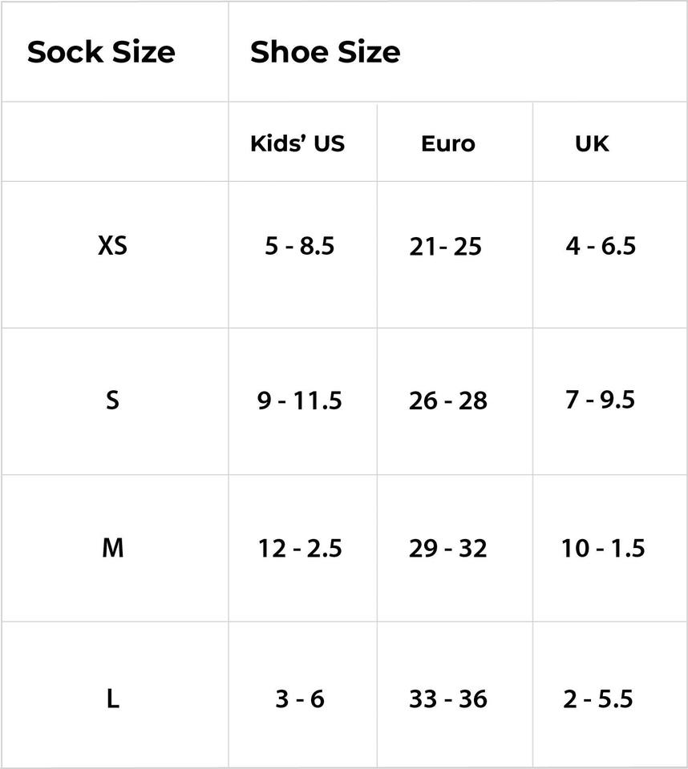Select the Euro column heading
688x769 pixels.
tap(448, 143)
